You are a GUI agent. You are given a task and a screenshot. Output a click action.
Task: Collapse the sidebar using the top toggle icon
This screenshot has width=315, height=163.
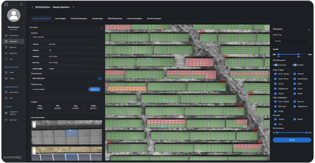22,4
